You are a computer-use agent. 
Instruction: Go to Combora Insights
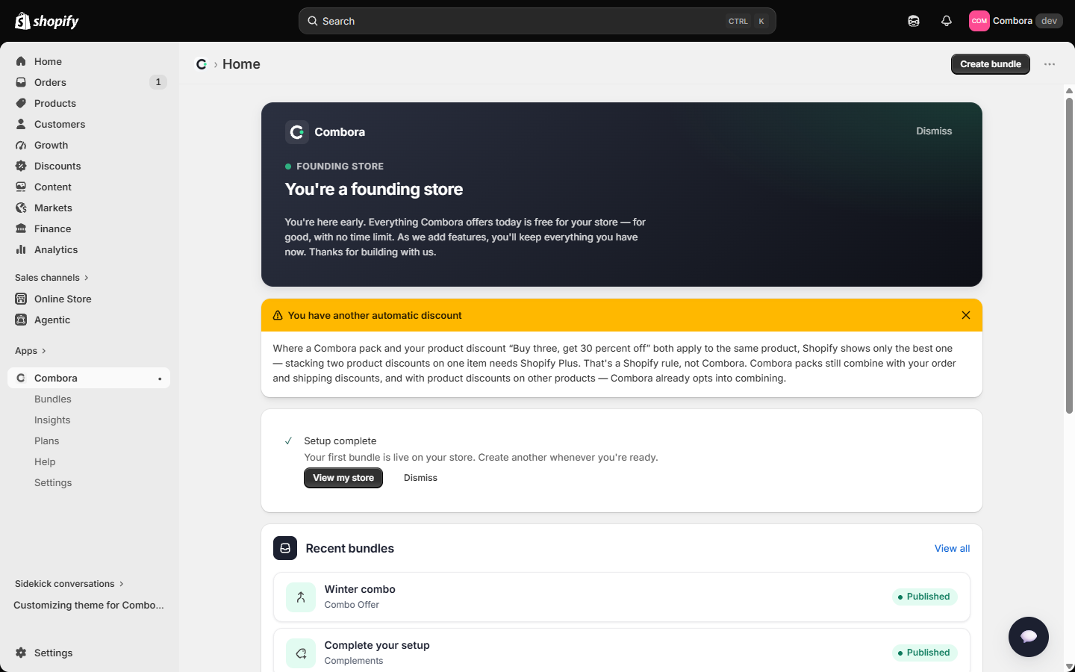click(52, 420)
